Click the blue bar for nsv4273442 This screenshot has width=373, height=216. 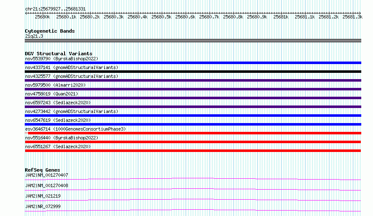[193, 116]
